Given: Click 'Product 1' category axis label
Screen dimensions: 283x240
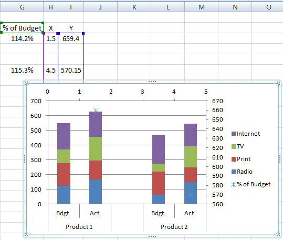Looking at the screenshot, I should pos(79,227).
